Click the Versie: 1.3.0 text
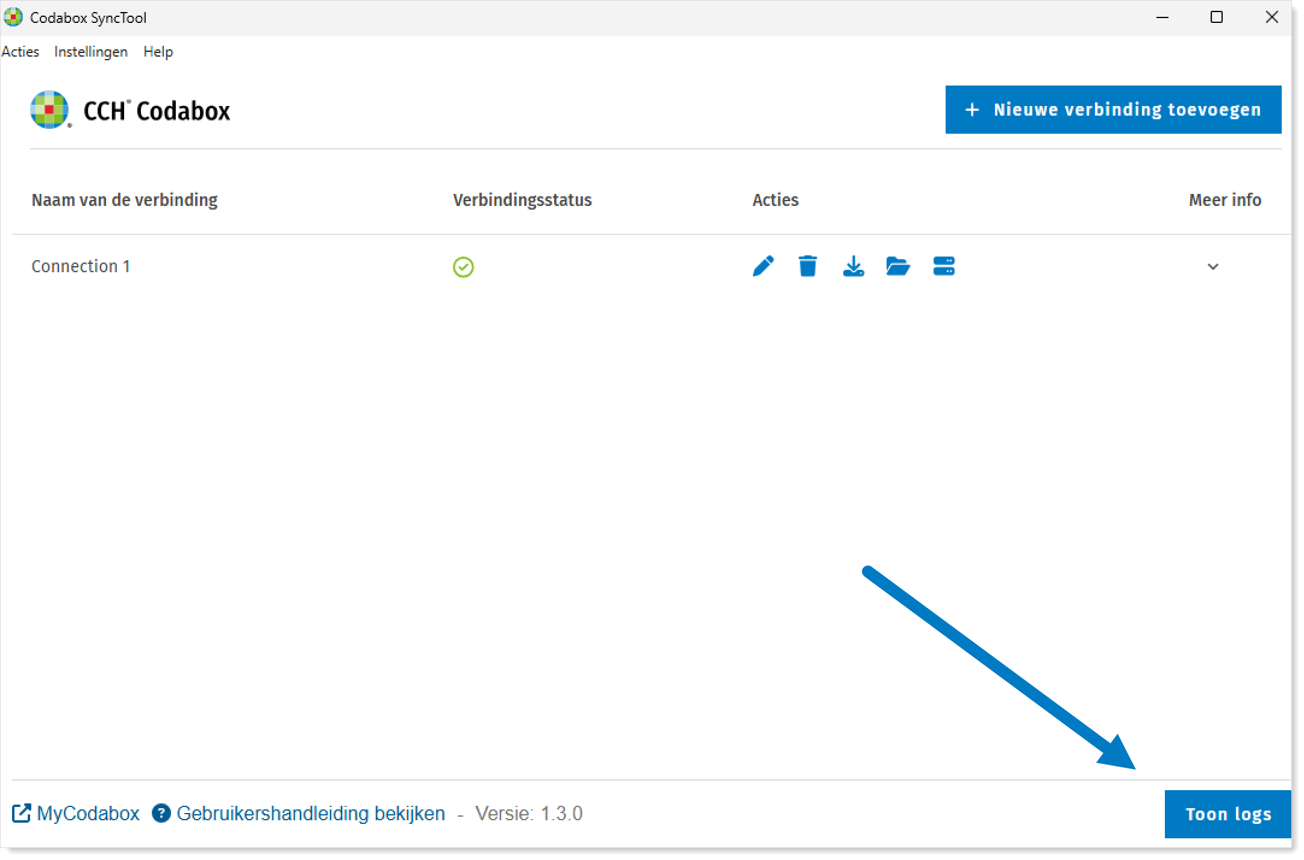The width and height of the screenshot is (1304, 860). pyautogui.click(x=529, y=814)
